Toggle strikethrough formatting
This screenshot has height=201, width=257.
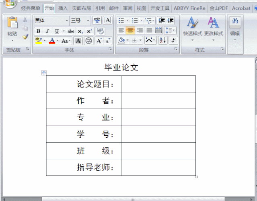[71, 31]
